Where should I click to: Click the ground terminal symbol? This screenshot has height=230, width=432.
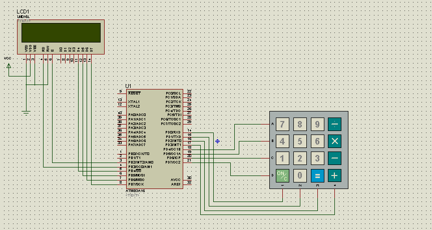[x=26, y=113]
